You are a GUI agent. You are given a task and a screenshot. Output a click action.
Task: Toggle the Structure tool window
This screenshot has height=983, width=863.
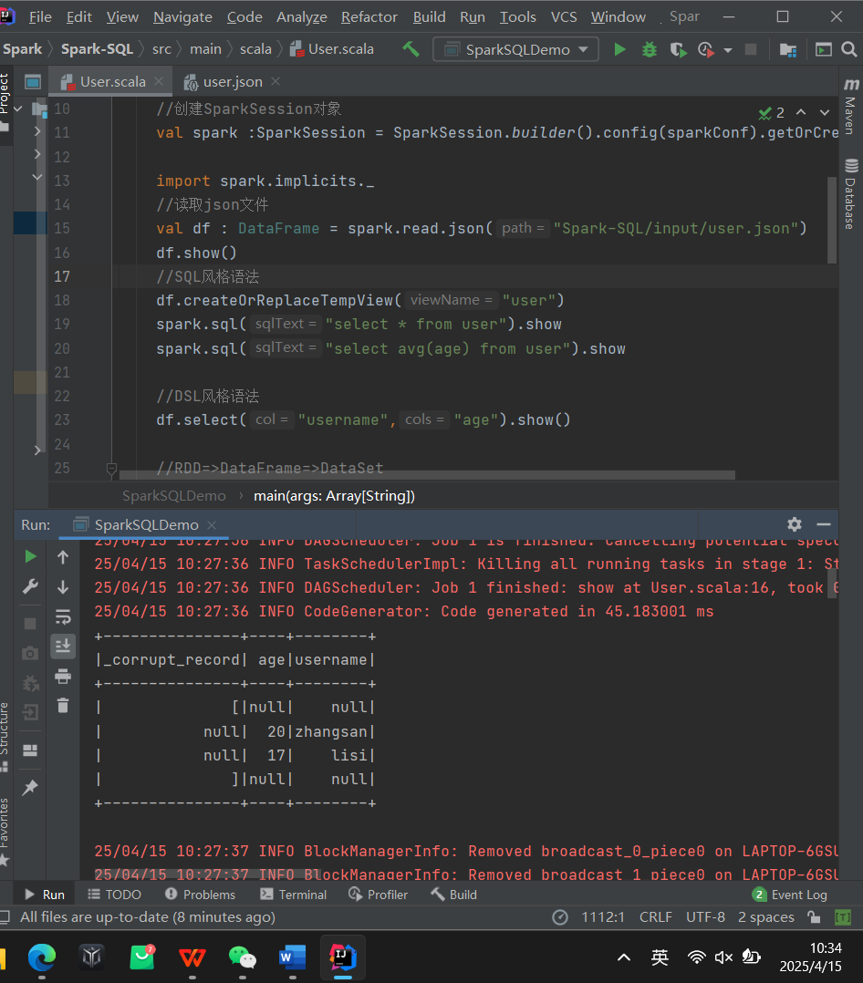(5, 735)
